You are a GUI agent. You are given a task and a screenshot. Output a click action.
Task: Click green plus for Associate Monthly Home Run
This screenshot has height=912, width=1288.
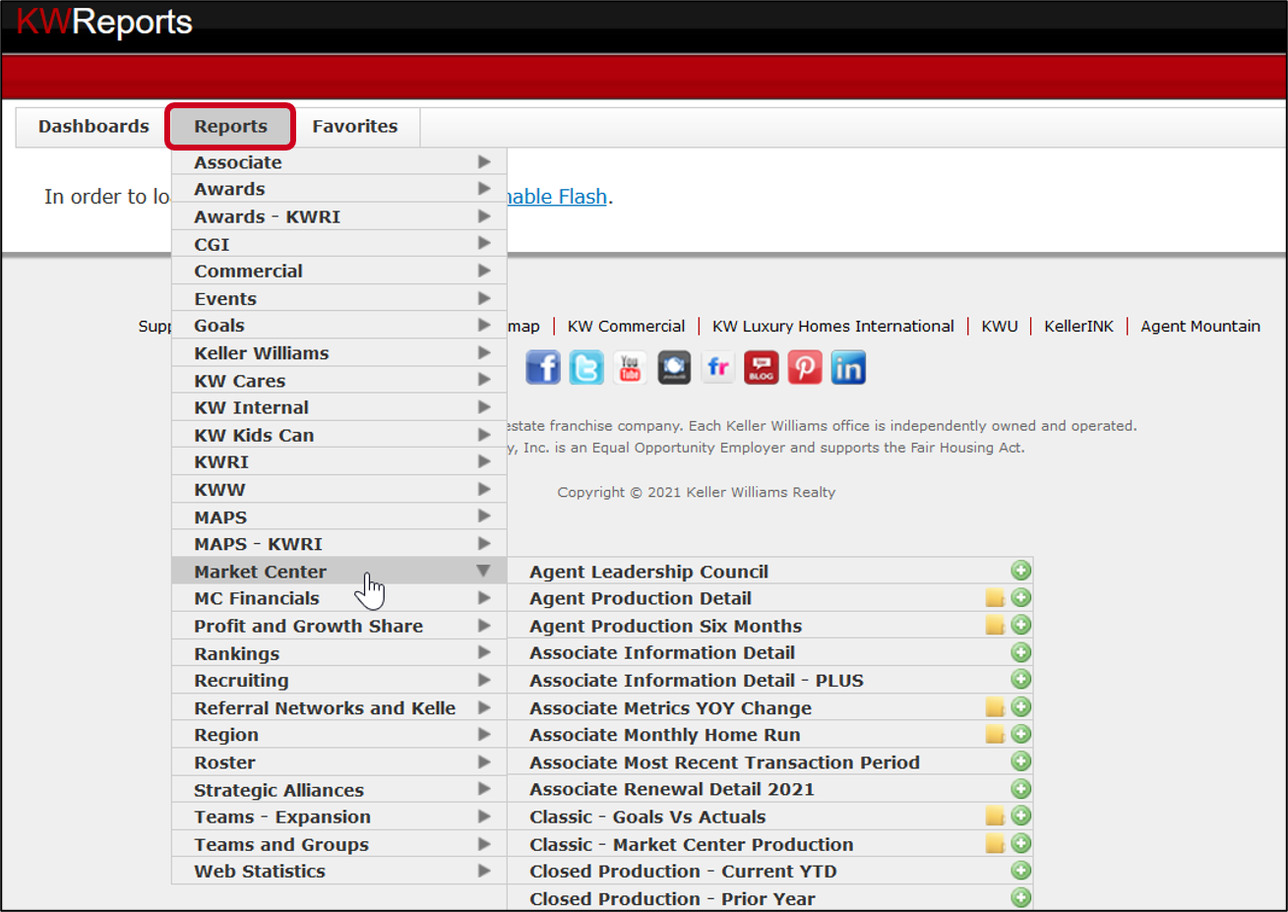tap(1021, 734)
